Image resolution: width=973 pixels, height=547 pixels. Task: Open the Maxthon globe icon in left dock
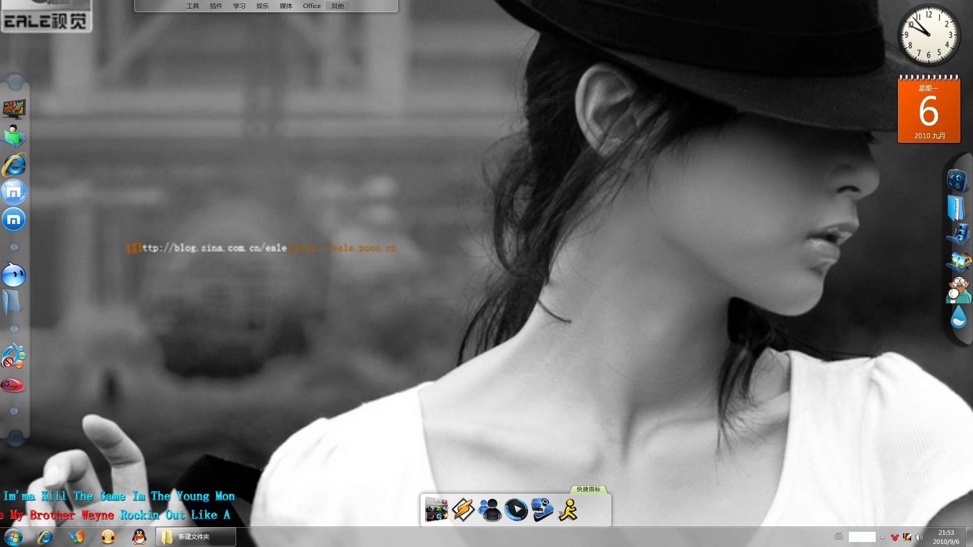click(14, 191)
